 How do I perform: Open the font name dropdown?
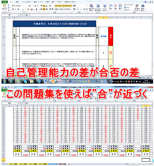click(x=28, y=6)
